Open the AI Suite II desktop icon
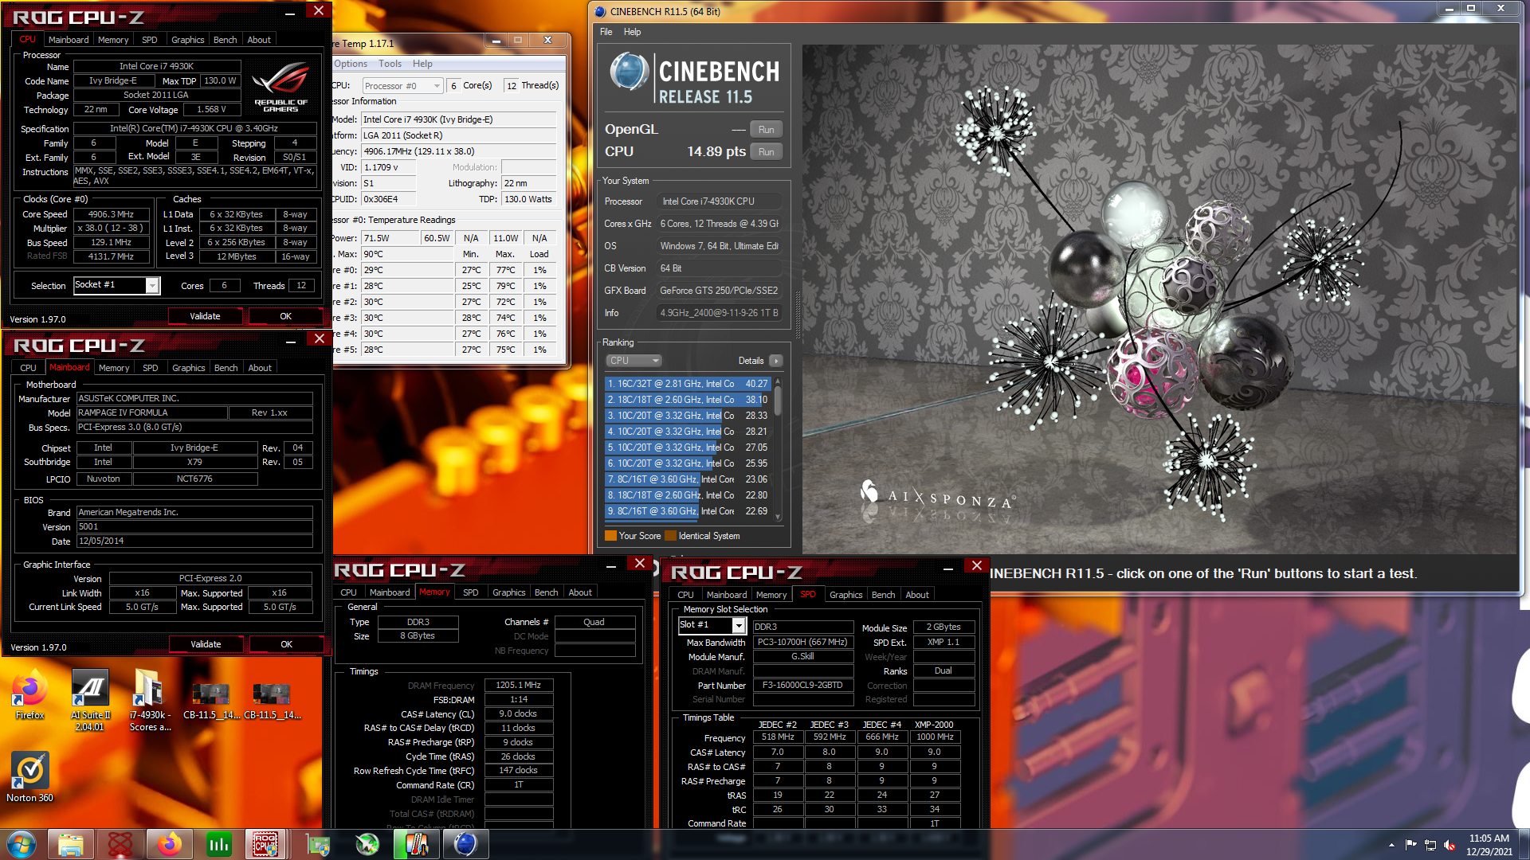 (90, 699)
